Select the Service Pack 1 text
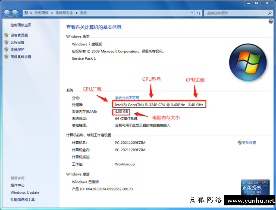 [84, 58]
